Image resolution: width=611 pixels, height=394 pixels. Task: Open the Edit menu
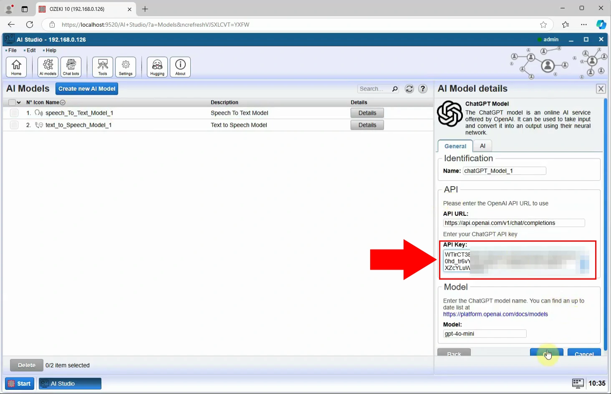click(31, 51)
